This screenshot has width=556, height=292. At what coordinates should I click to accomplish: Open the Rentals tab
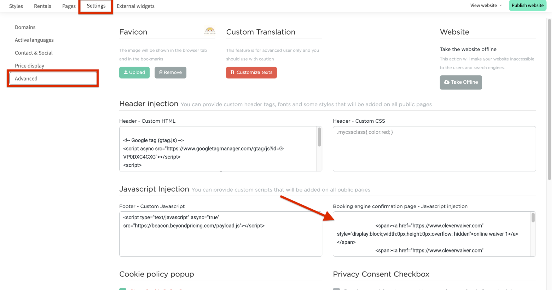[x=42, y=6]
